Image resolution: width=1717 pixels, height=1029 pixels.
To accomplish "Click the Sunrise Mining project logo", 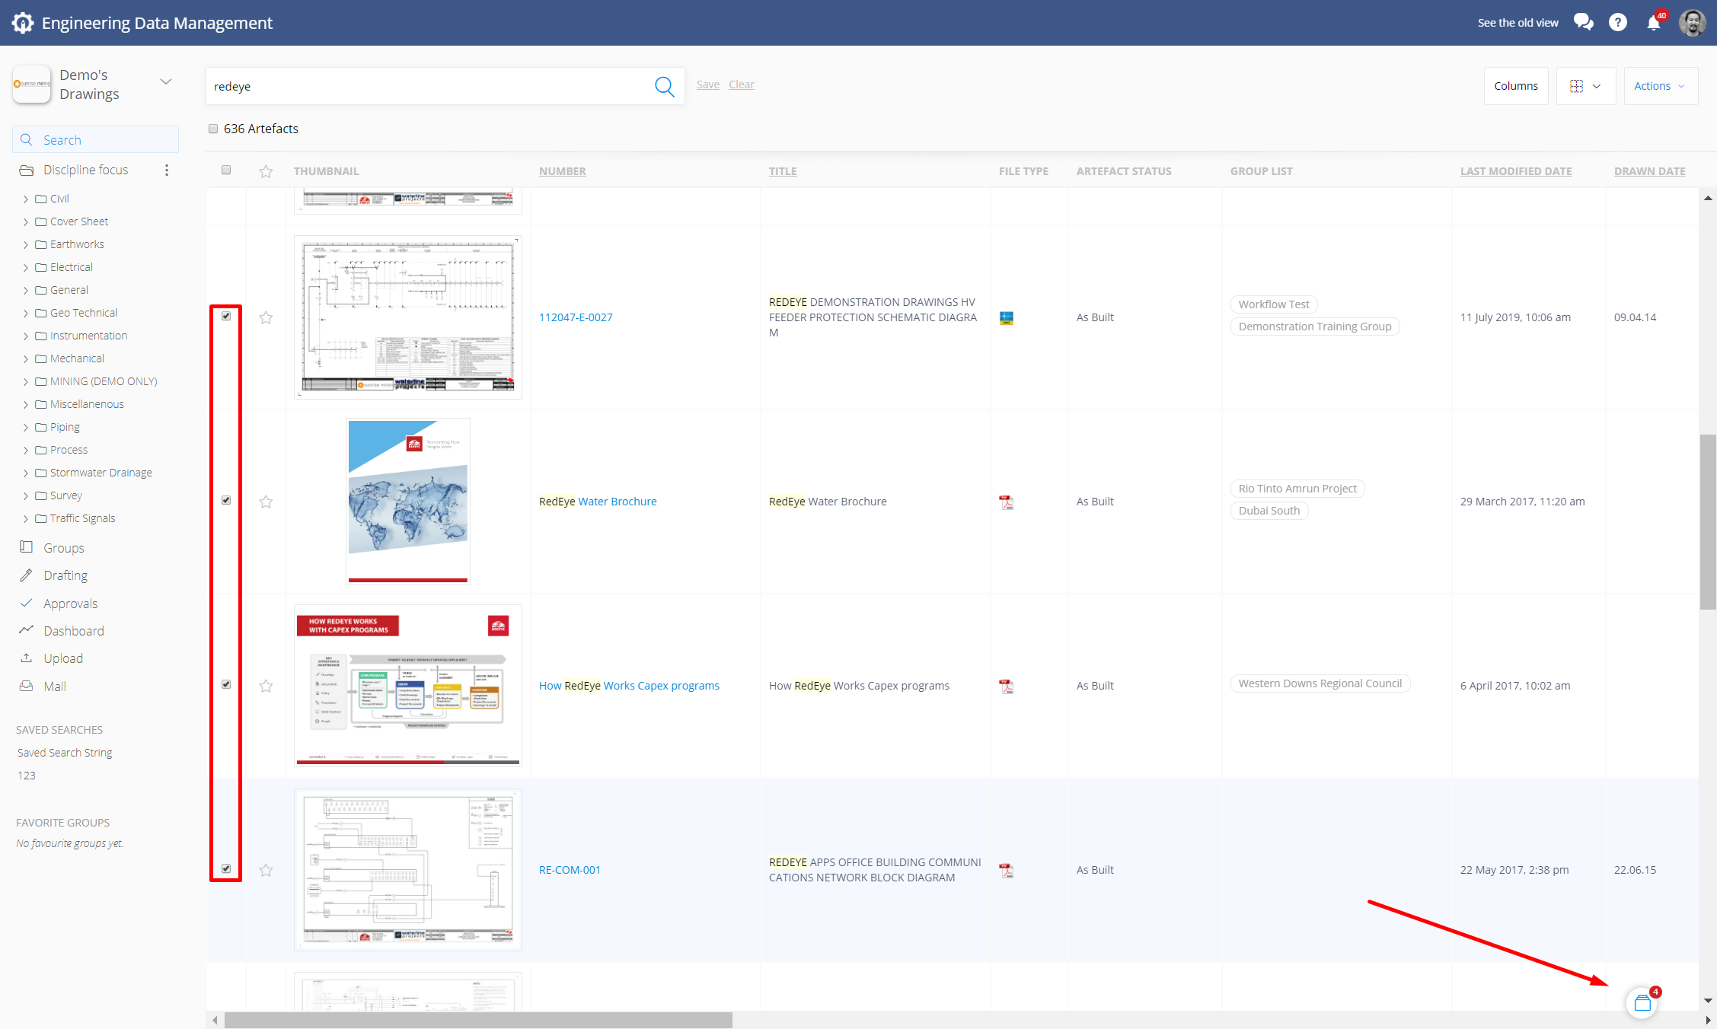I will [32, 84].
